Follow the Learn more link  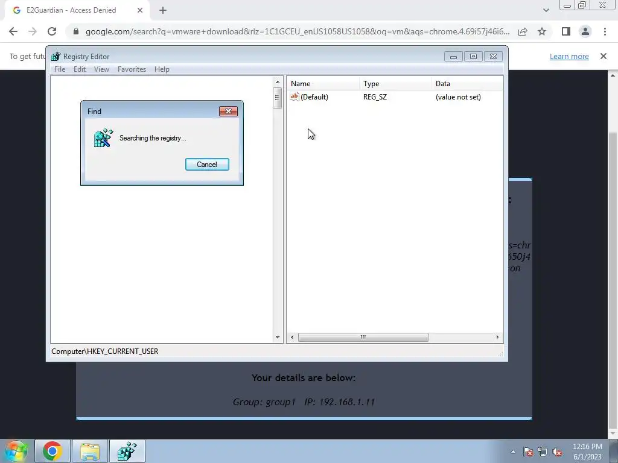(569, 56)
